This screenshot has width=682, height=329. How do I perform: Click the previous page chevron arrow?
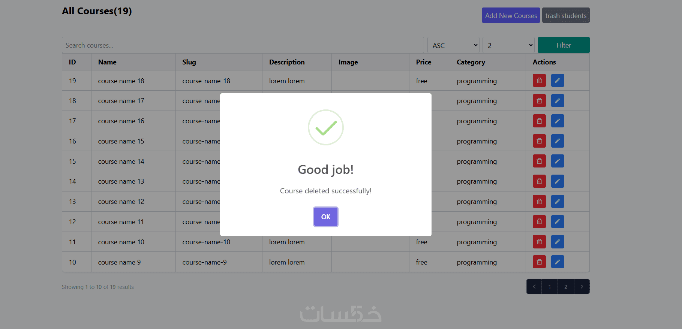tap(534, 287)
